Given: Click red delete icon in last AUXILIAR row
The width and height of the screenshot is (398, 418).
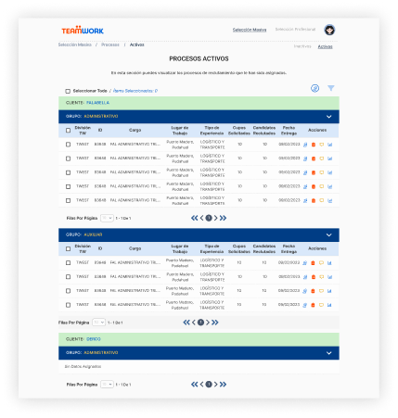Looking at the screenshot, I should point(313,305).
